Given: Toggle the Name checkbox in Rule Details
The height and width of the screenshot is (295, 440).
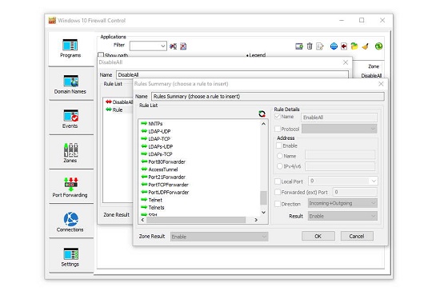Looking at the screenshot, I should point(278,117).
